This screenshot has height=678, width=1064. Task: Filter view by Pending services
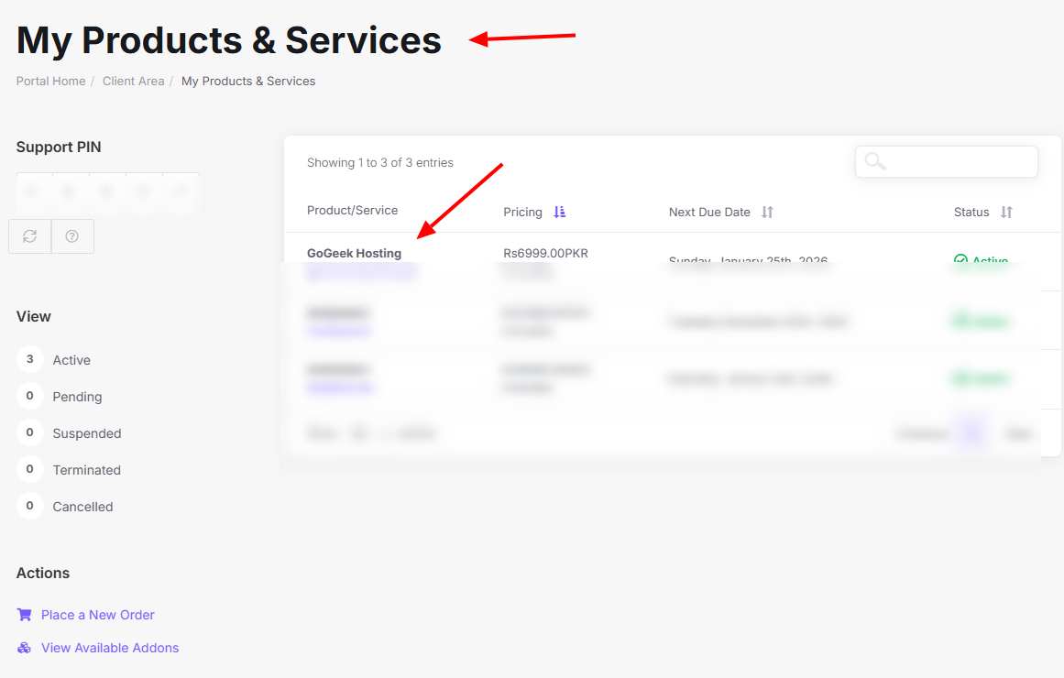(77, 397)
